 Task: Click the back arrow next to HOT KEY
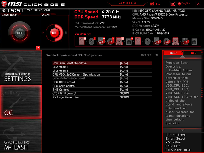tap(157, 55)
